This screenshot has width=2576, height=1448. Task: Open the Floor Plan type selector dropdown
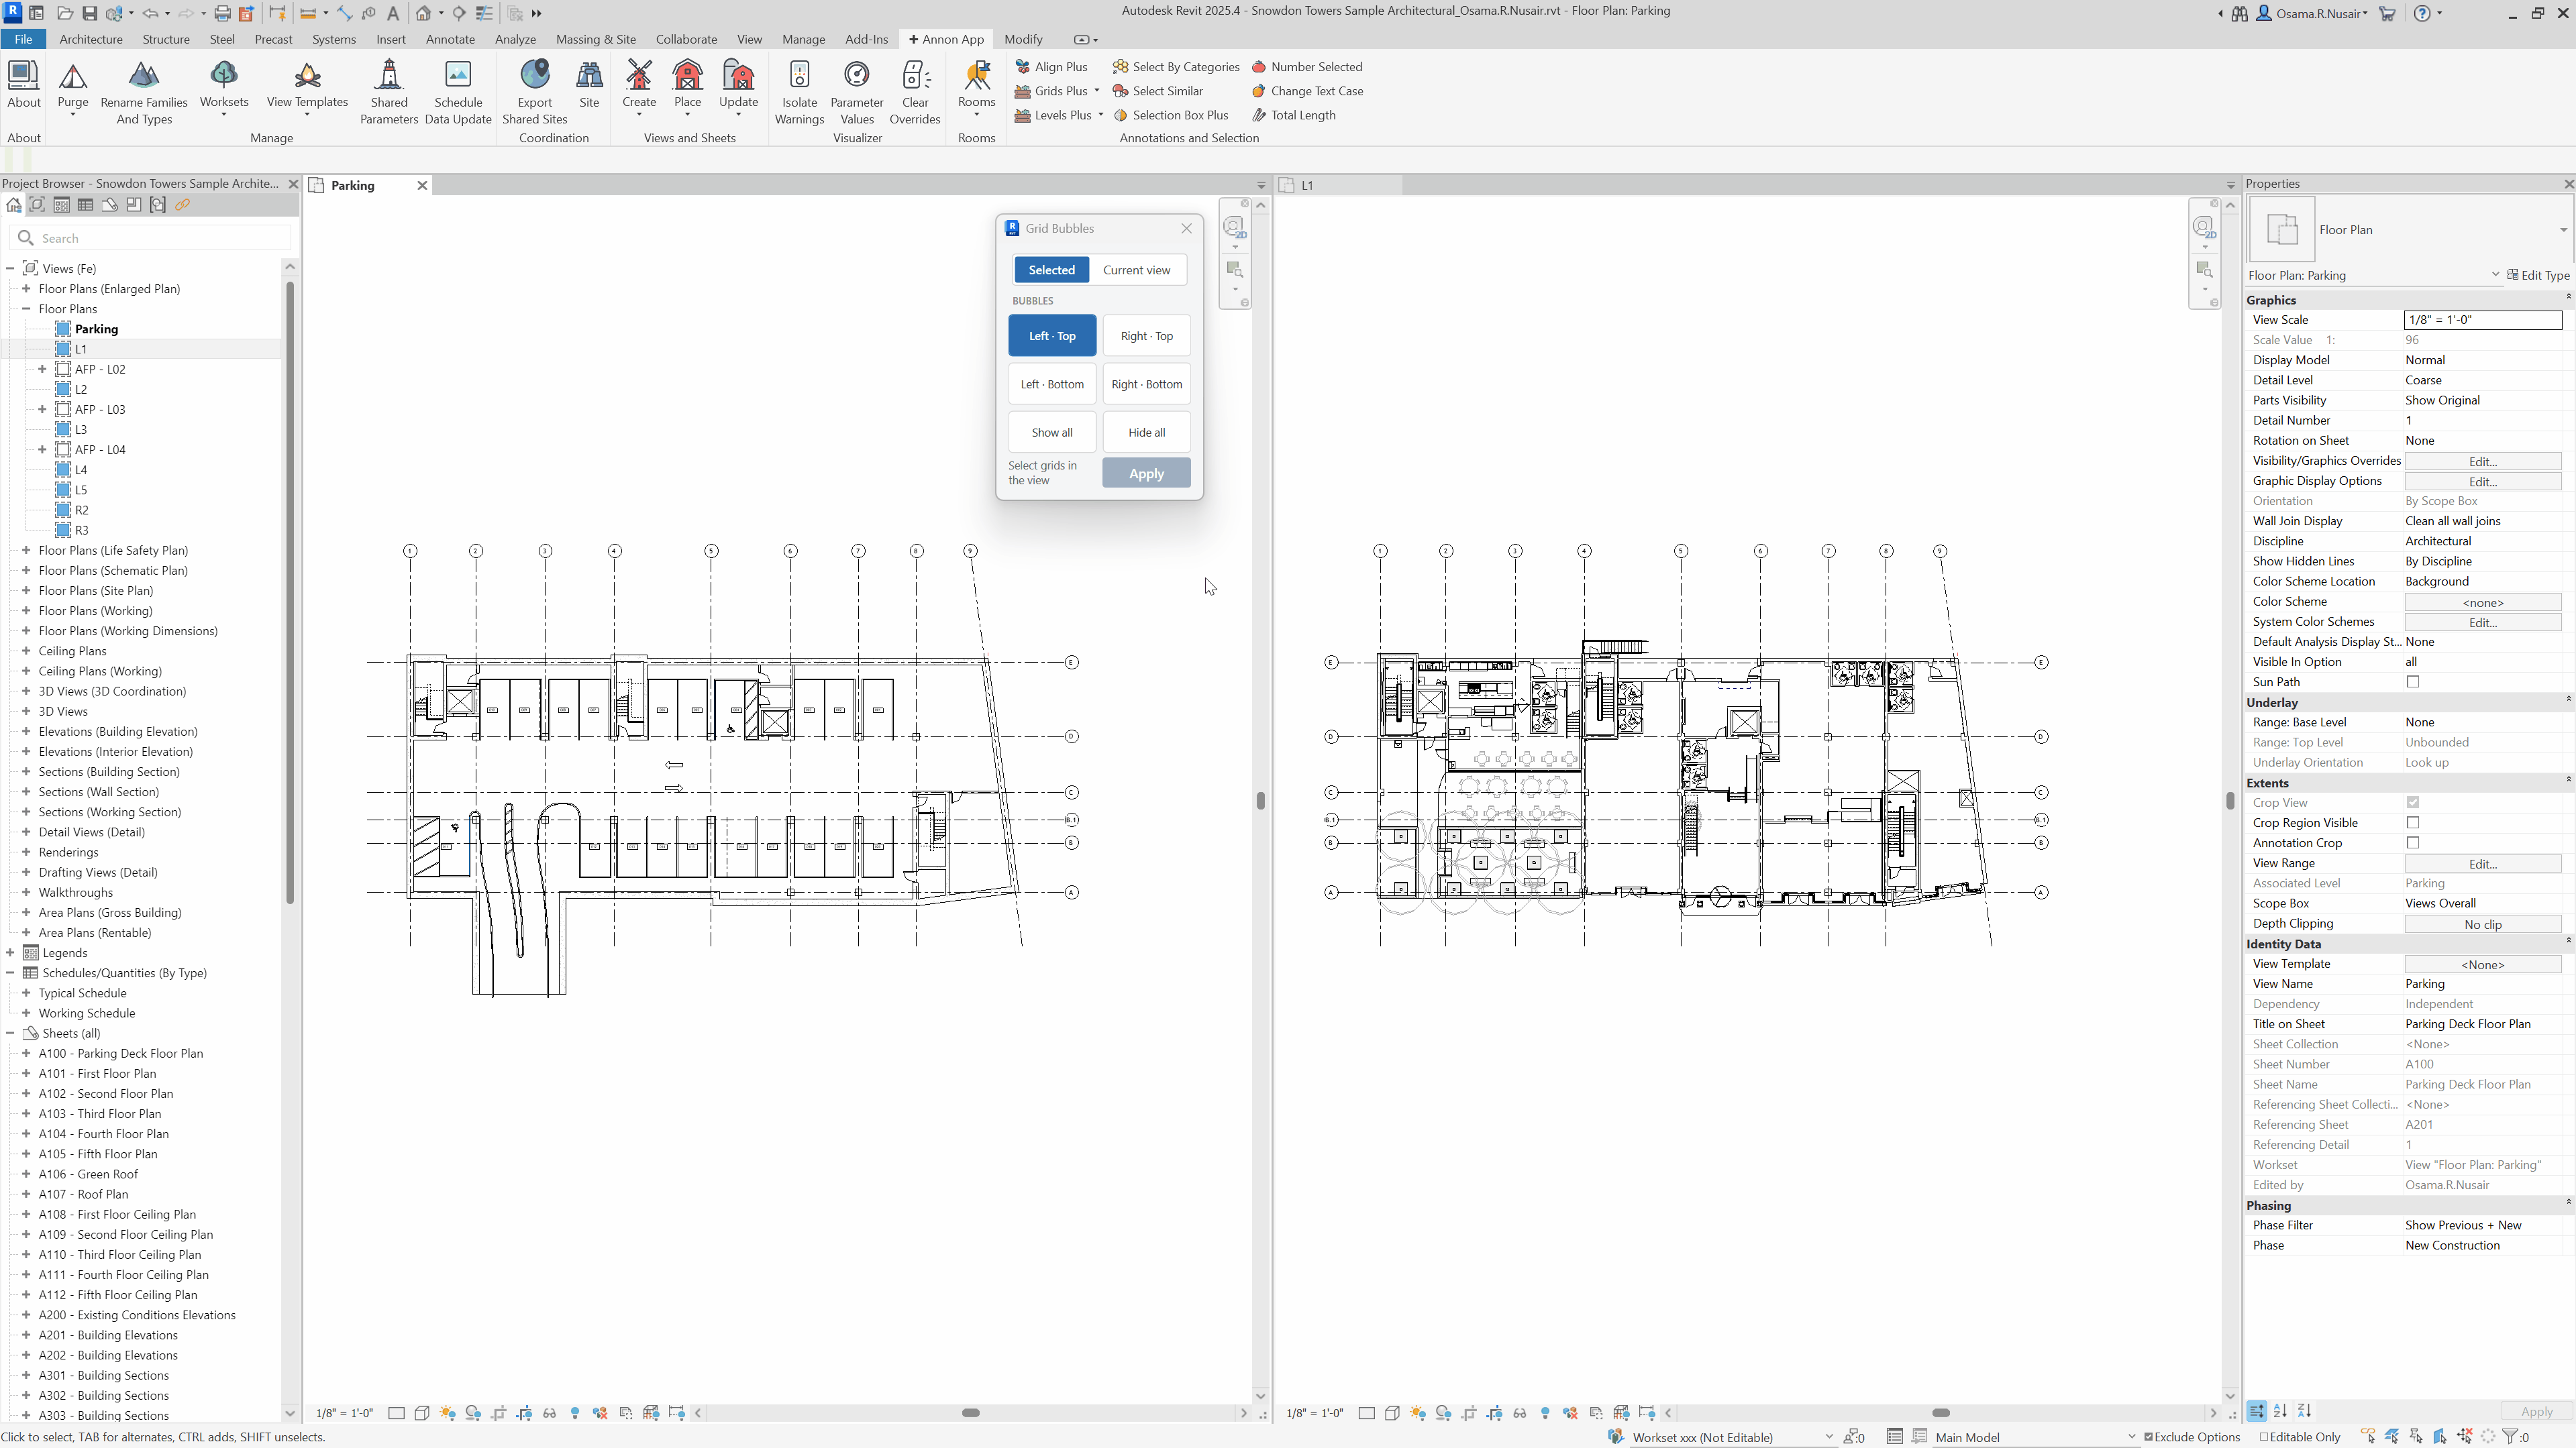[2563, 230]
